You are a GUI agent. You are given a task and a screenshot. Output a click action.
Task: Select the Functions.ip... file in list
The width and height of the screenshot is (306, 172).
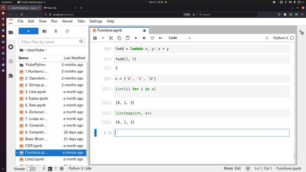pyautogui.click(x=51, y=152)
